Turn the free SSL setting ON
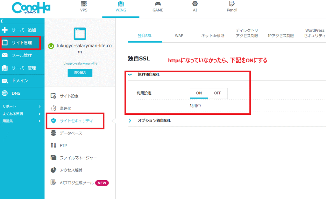Screen dimensions: 326x199 [199, 93]
